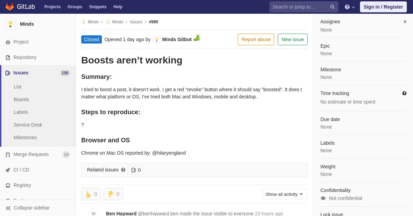Click the Due date heading
The image size is (413, 216).
click(330, 119)
